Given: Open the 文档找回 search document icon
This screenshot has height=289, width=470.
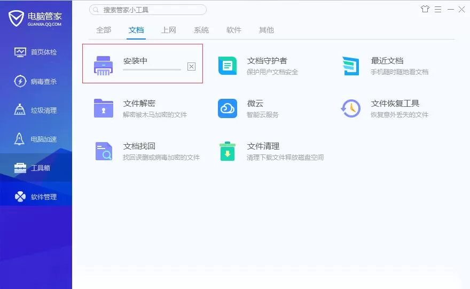Looking at the screenshot, I should [x=104, y=151].
